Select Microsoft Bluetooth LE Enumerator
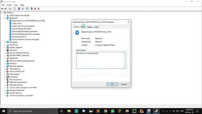 tap(26, 34)
